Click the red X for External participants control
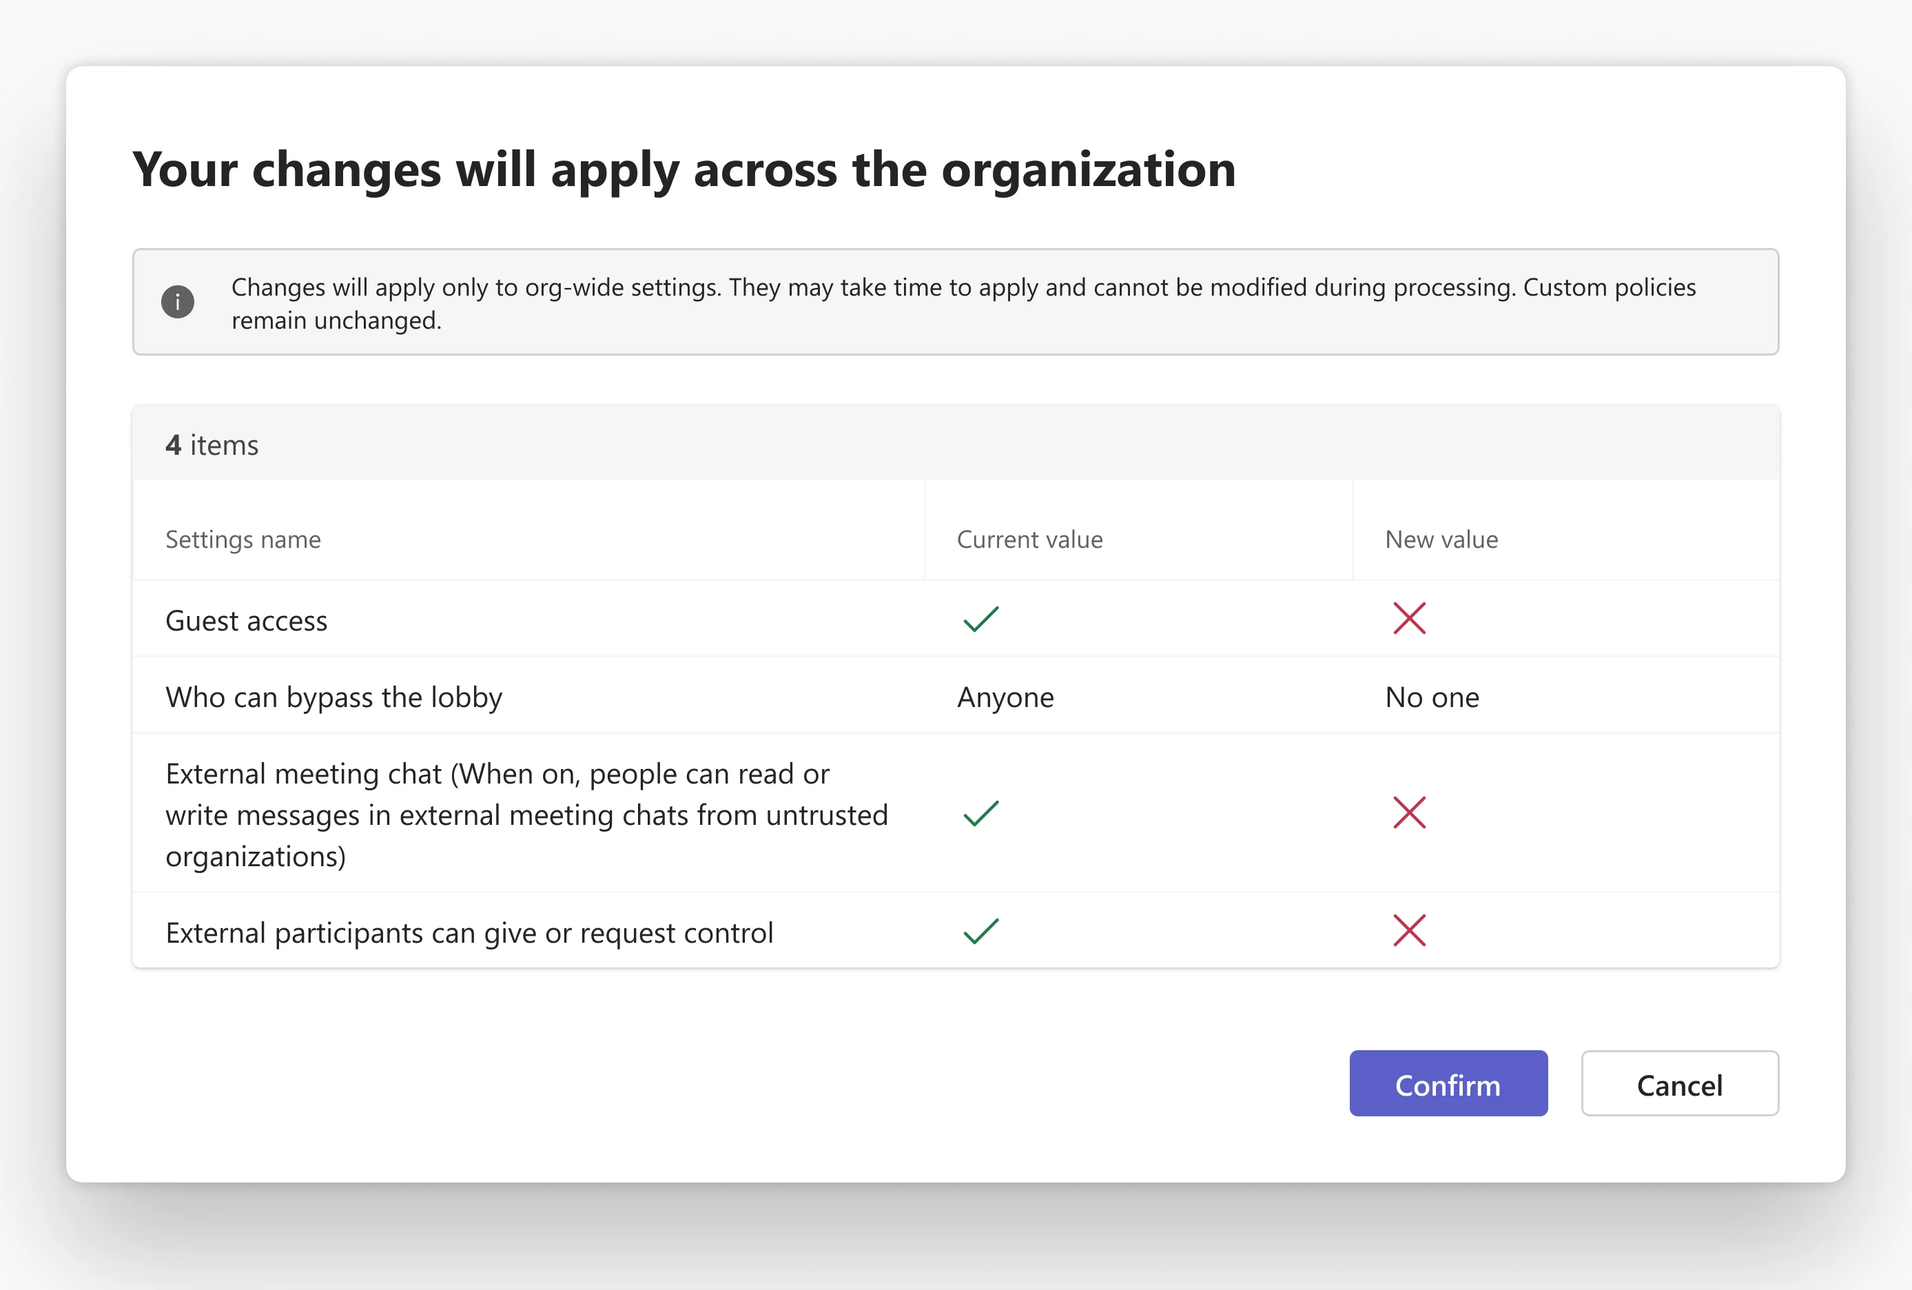The height and width of the screenshot is (1290, 1912). 1410,931
